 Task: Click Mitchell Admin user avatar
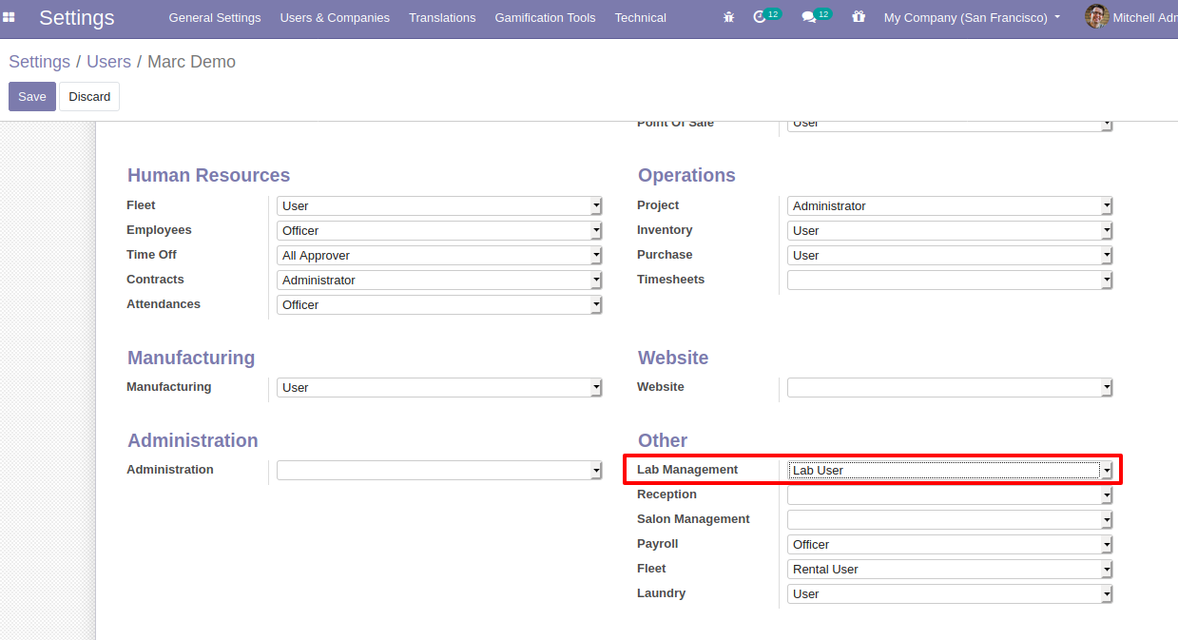click(1096, 17)
